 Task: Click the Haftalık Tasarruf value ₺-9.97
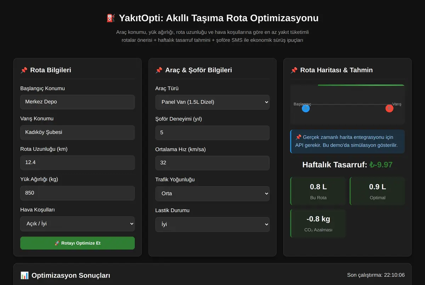tap(381, 165)
